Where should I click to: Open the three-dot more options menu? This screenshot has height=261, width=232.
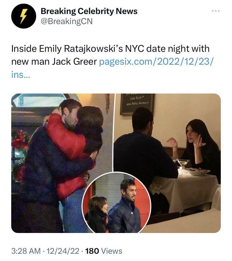tap(216, 11)
